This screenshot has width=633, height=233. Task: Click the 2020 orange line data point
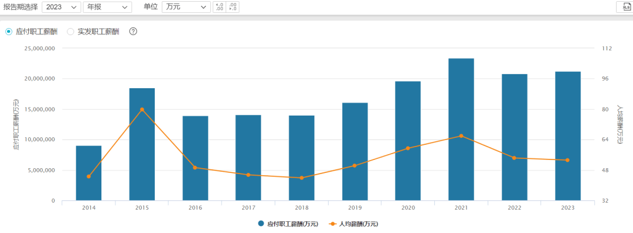coord(408,148)
